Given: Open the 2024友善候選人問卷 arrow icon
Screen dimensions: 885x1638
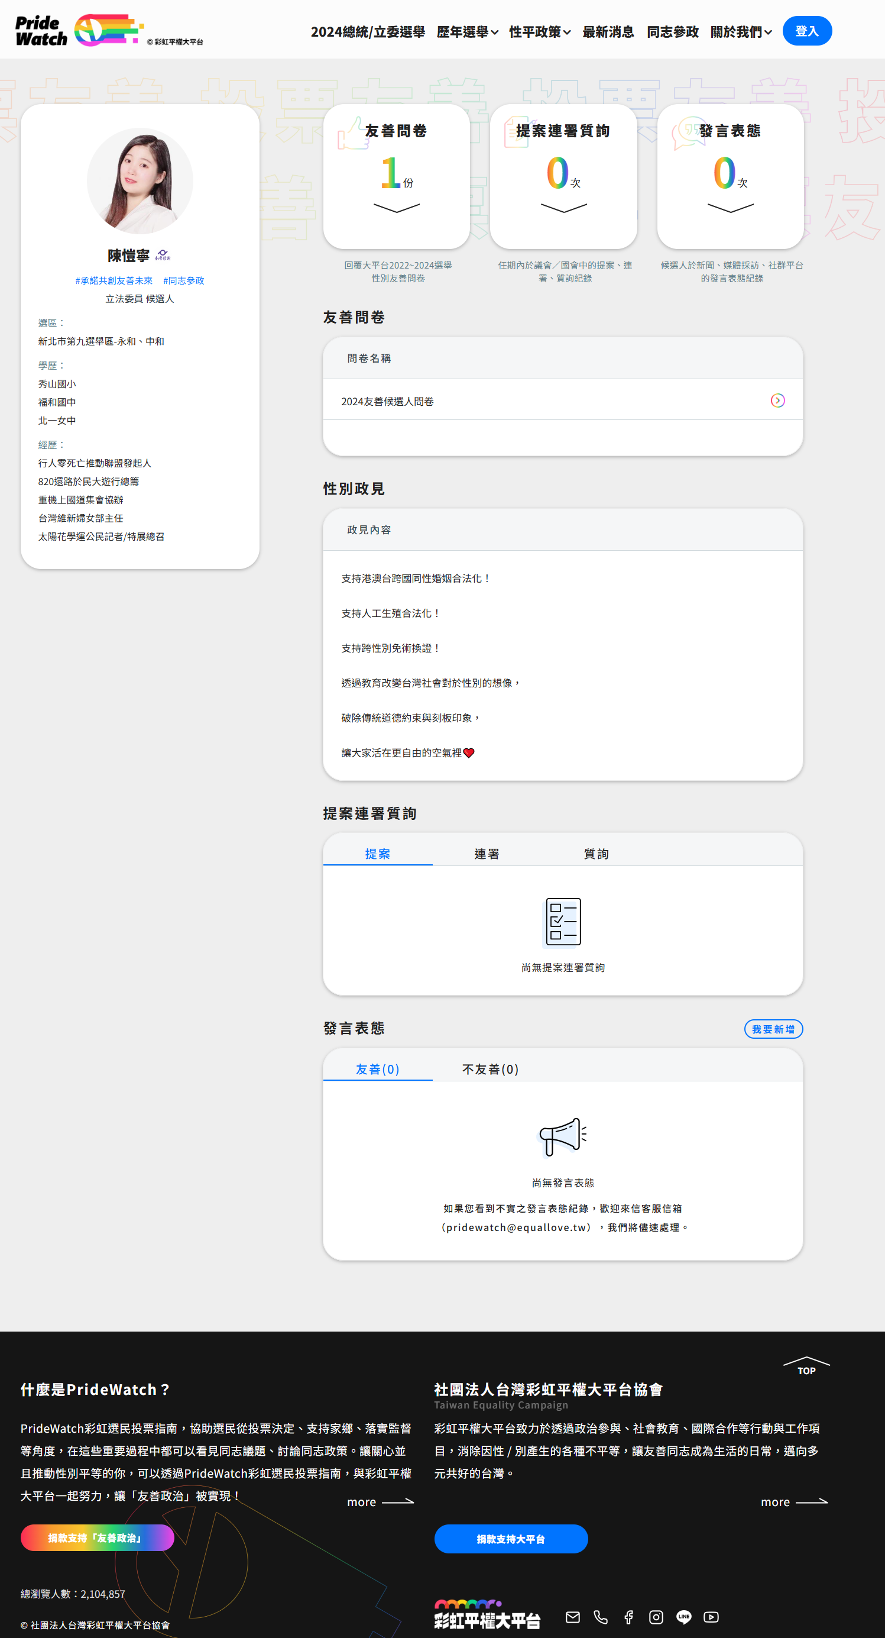Looking at the screenshot, I should pos(777,400).
